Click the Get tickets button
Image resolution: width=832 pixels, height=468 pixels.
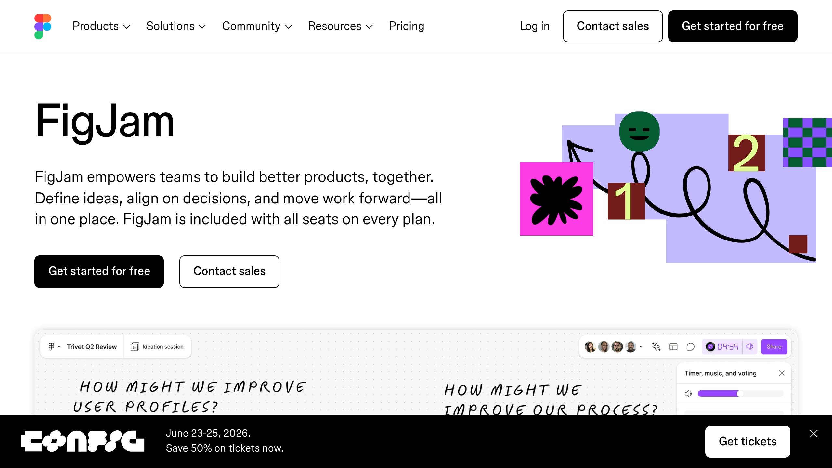click(x=747, y=441)
